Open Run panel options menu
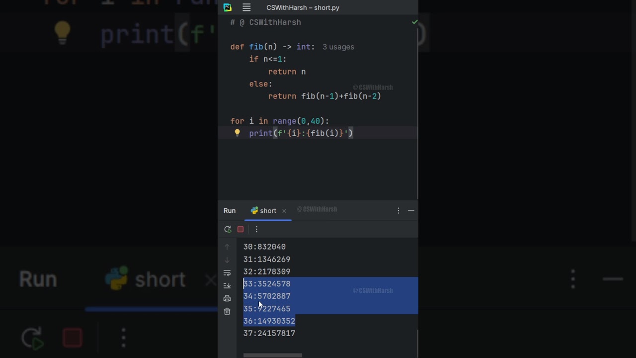The height and width of the screenshot is (358, 636). click(x=398, y=211)
